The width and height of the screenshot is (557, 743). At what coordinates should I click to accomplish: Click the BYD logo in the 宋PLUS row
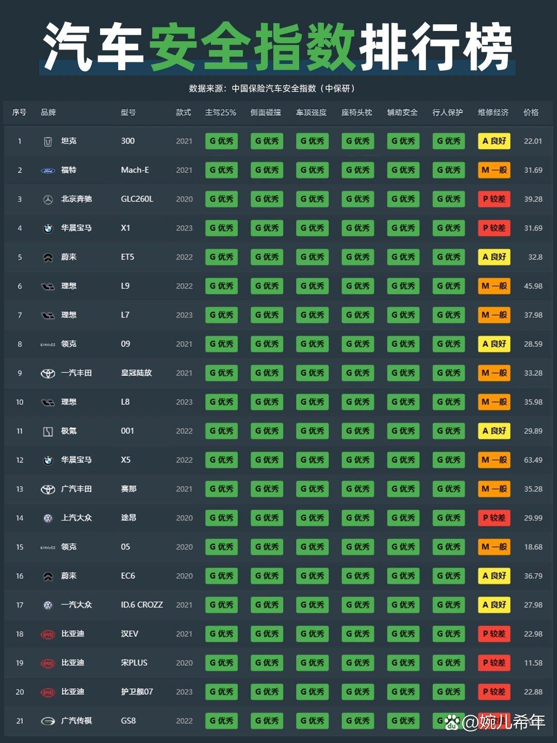pyautogui.click(x=48, y=663)
